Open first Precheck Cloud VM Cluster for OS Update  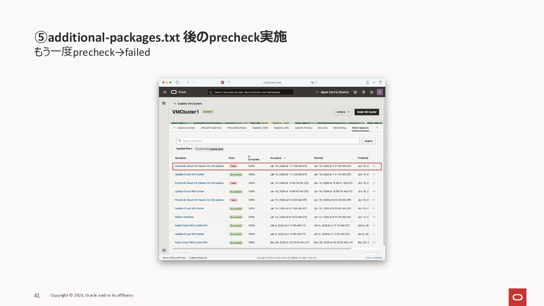click(x=199, y=166)
